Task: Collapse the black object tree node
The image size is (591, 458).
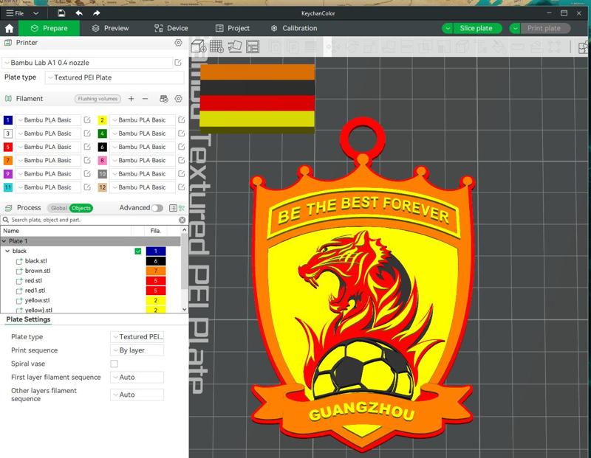Action: pos(7,251)
